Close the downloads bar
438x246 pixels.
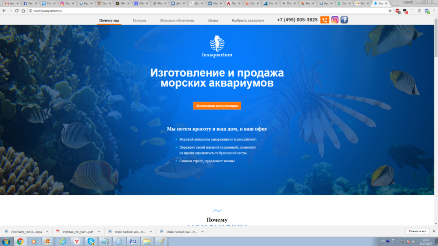[x=434, y=231]
